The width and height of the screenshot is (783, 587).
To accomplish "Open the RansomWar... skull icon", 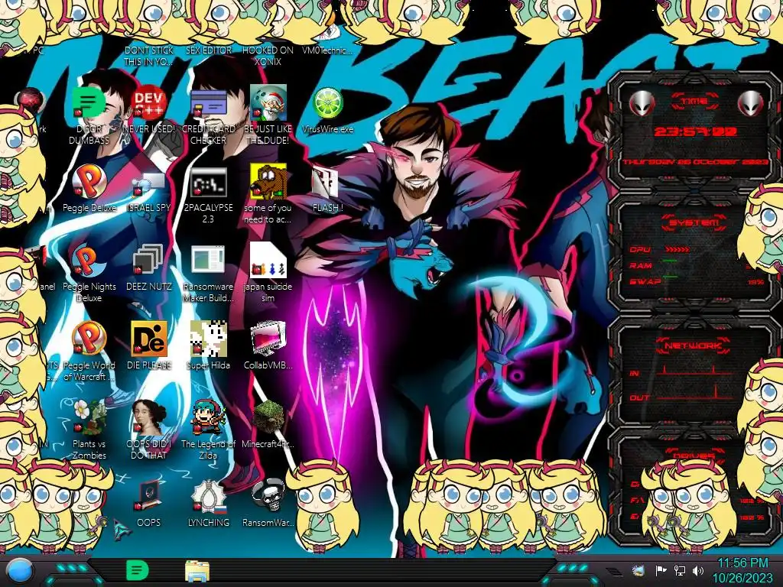I will [x=268, y=496].
